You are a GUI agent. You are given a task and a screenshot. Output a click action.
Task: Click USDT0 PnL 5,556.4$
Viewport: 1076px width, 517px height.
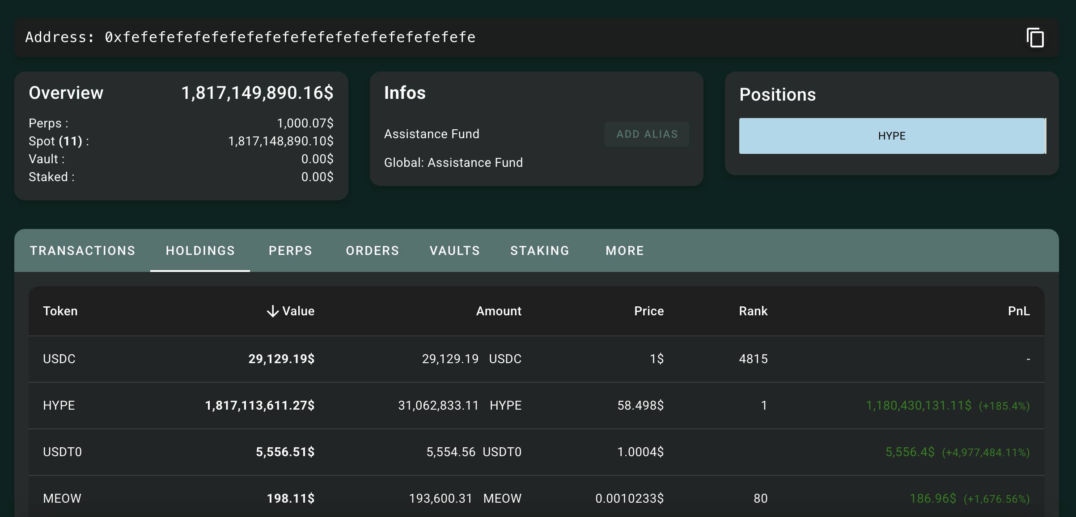910,452
